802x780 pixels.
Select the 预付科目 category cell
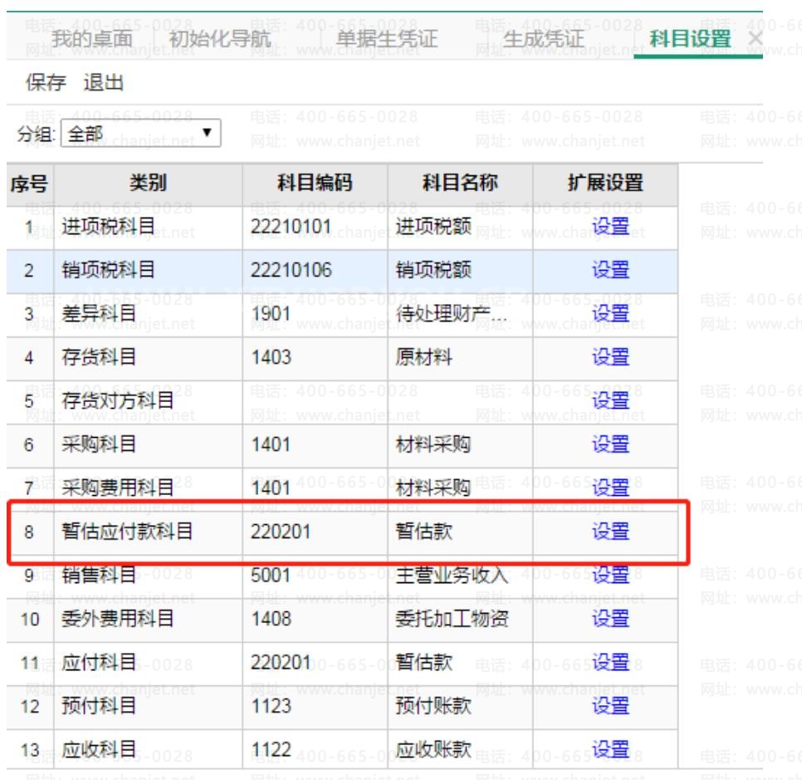pyautogui.click(x=148, y=708)
